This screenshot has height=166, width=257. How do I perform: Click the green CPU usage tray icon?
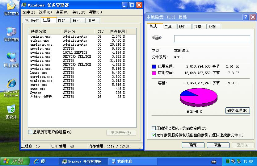[x=228, y=161]
